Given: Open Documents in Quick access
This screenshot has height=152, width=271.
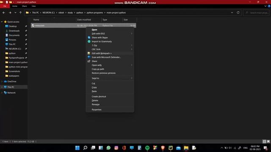Looking at the screenshot, I should tap(14, 35).
